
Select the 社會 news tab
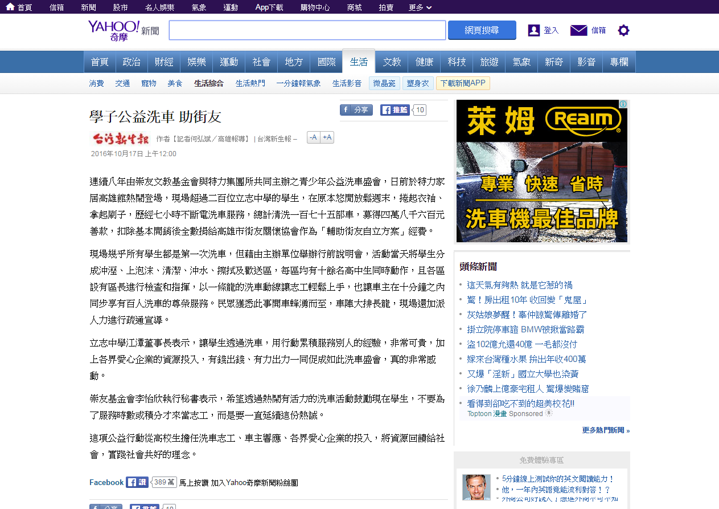point(261,62)
